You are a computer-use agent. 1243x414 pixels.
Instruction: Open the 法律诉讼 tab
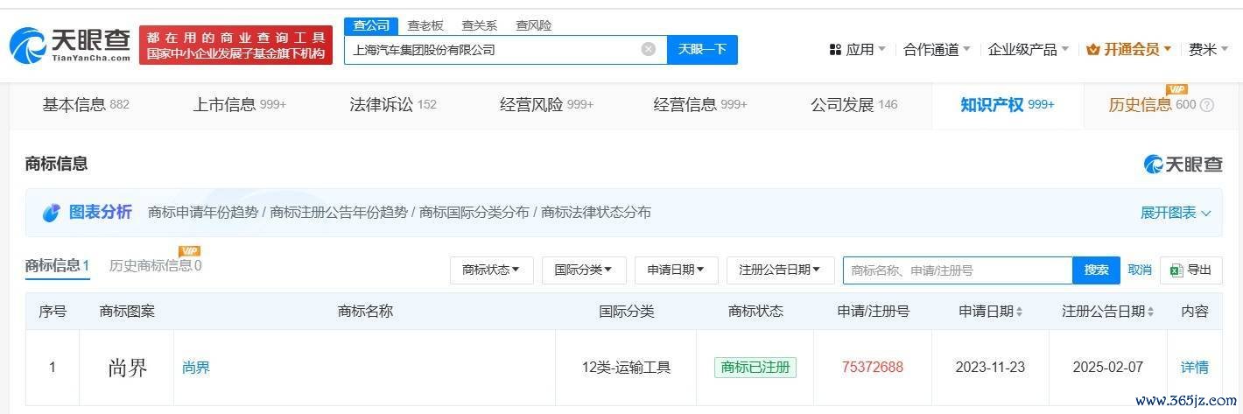click(393, 105)
